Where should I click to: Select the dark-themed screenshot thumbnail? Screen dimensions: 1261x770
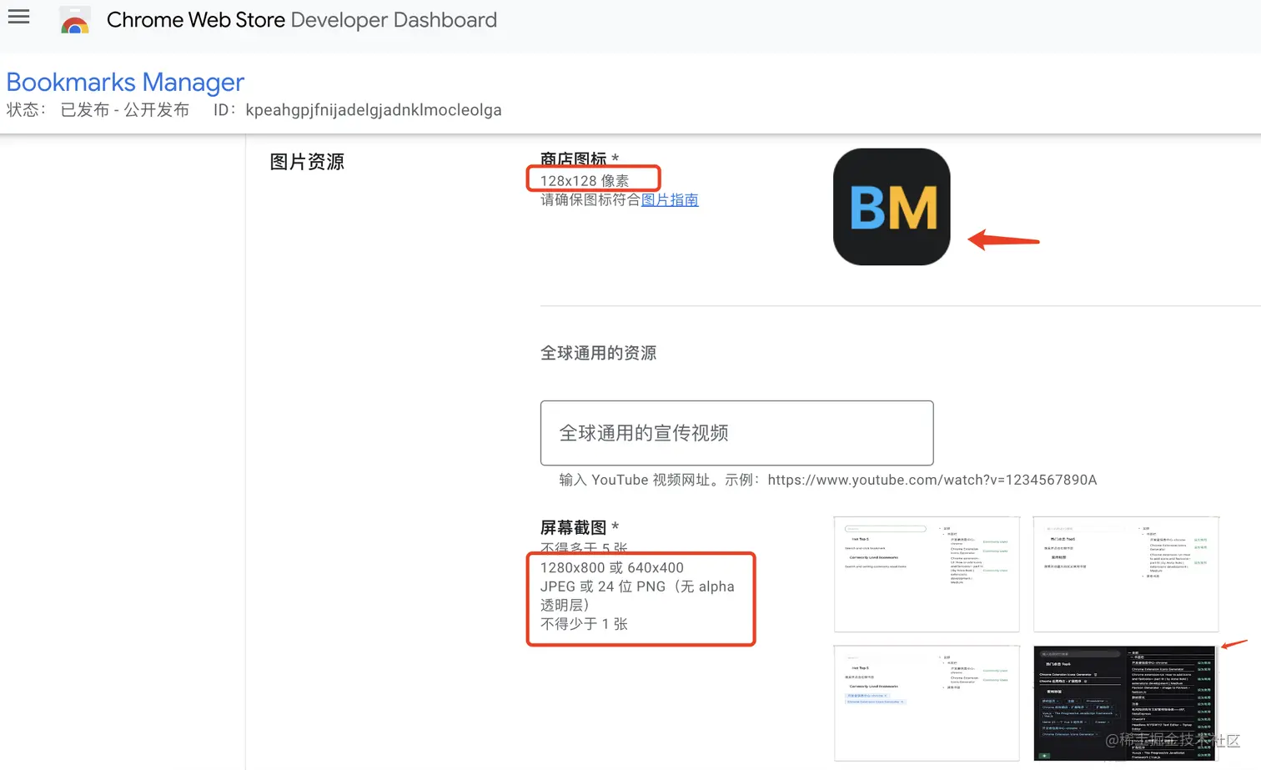coord(1124,703)
